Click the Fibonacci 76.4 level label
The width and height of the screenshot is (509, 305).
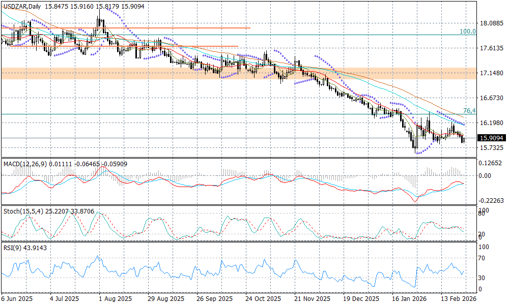pos(469,110)
